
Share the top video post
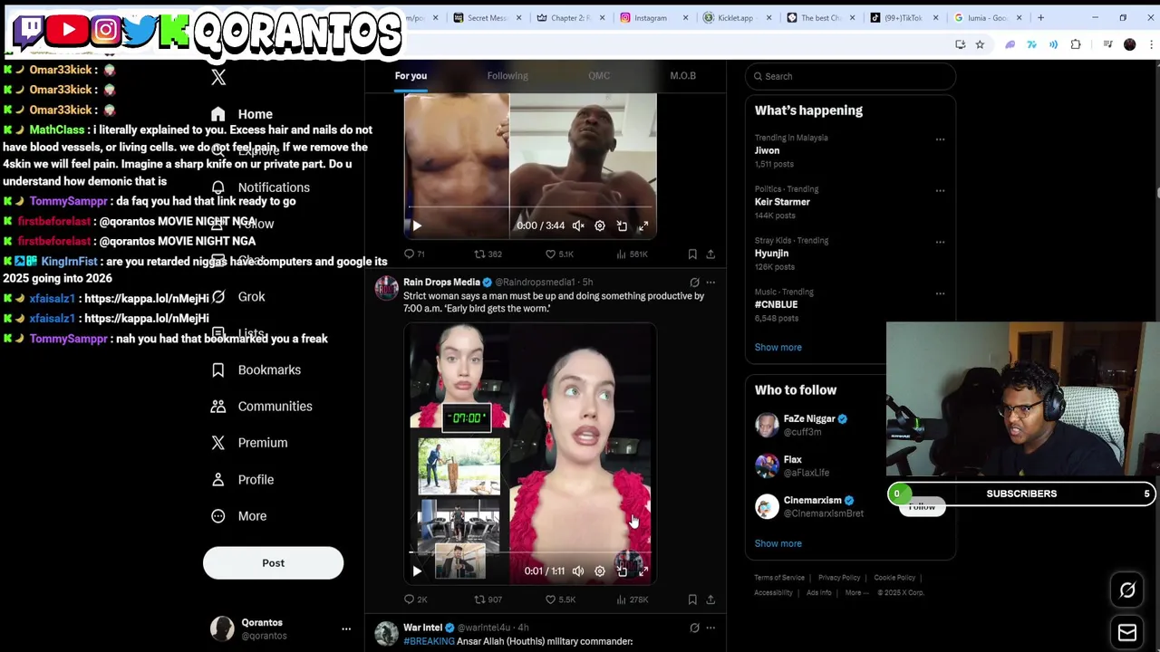(x=710, y=254)
